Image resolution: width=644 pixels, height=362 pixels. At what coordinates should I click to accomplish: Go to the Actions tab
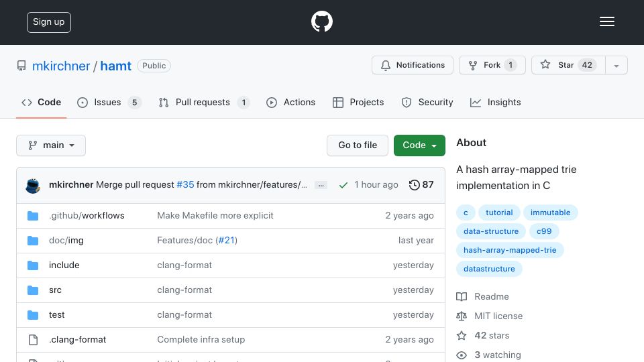[x=290, y=102]
